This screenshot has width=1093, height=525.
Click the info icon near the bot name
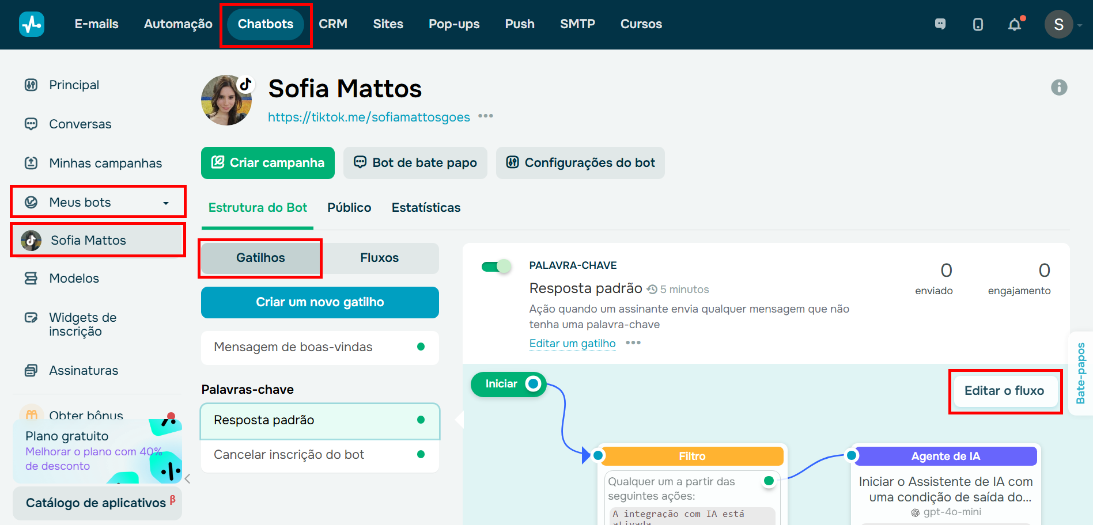(x=1058, y=87)
